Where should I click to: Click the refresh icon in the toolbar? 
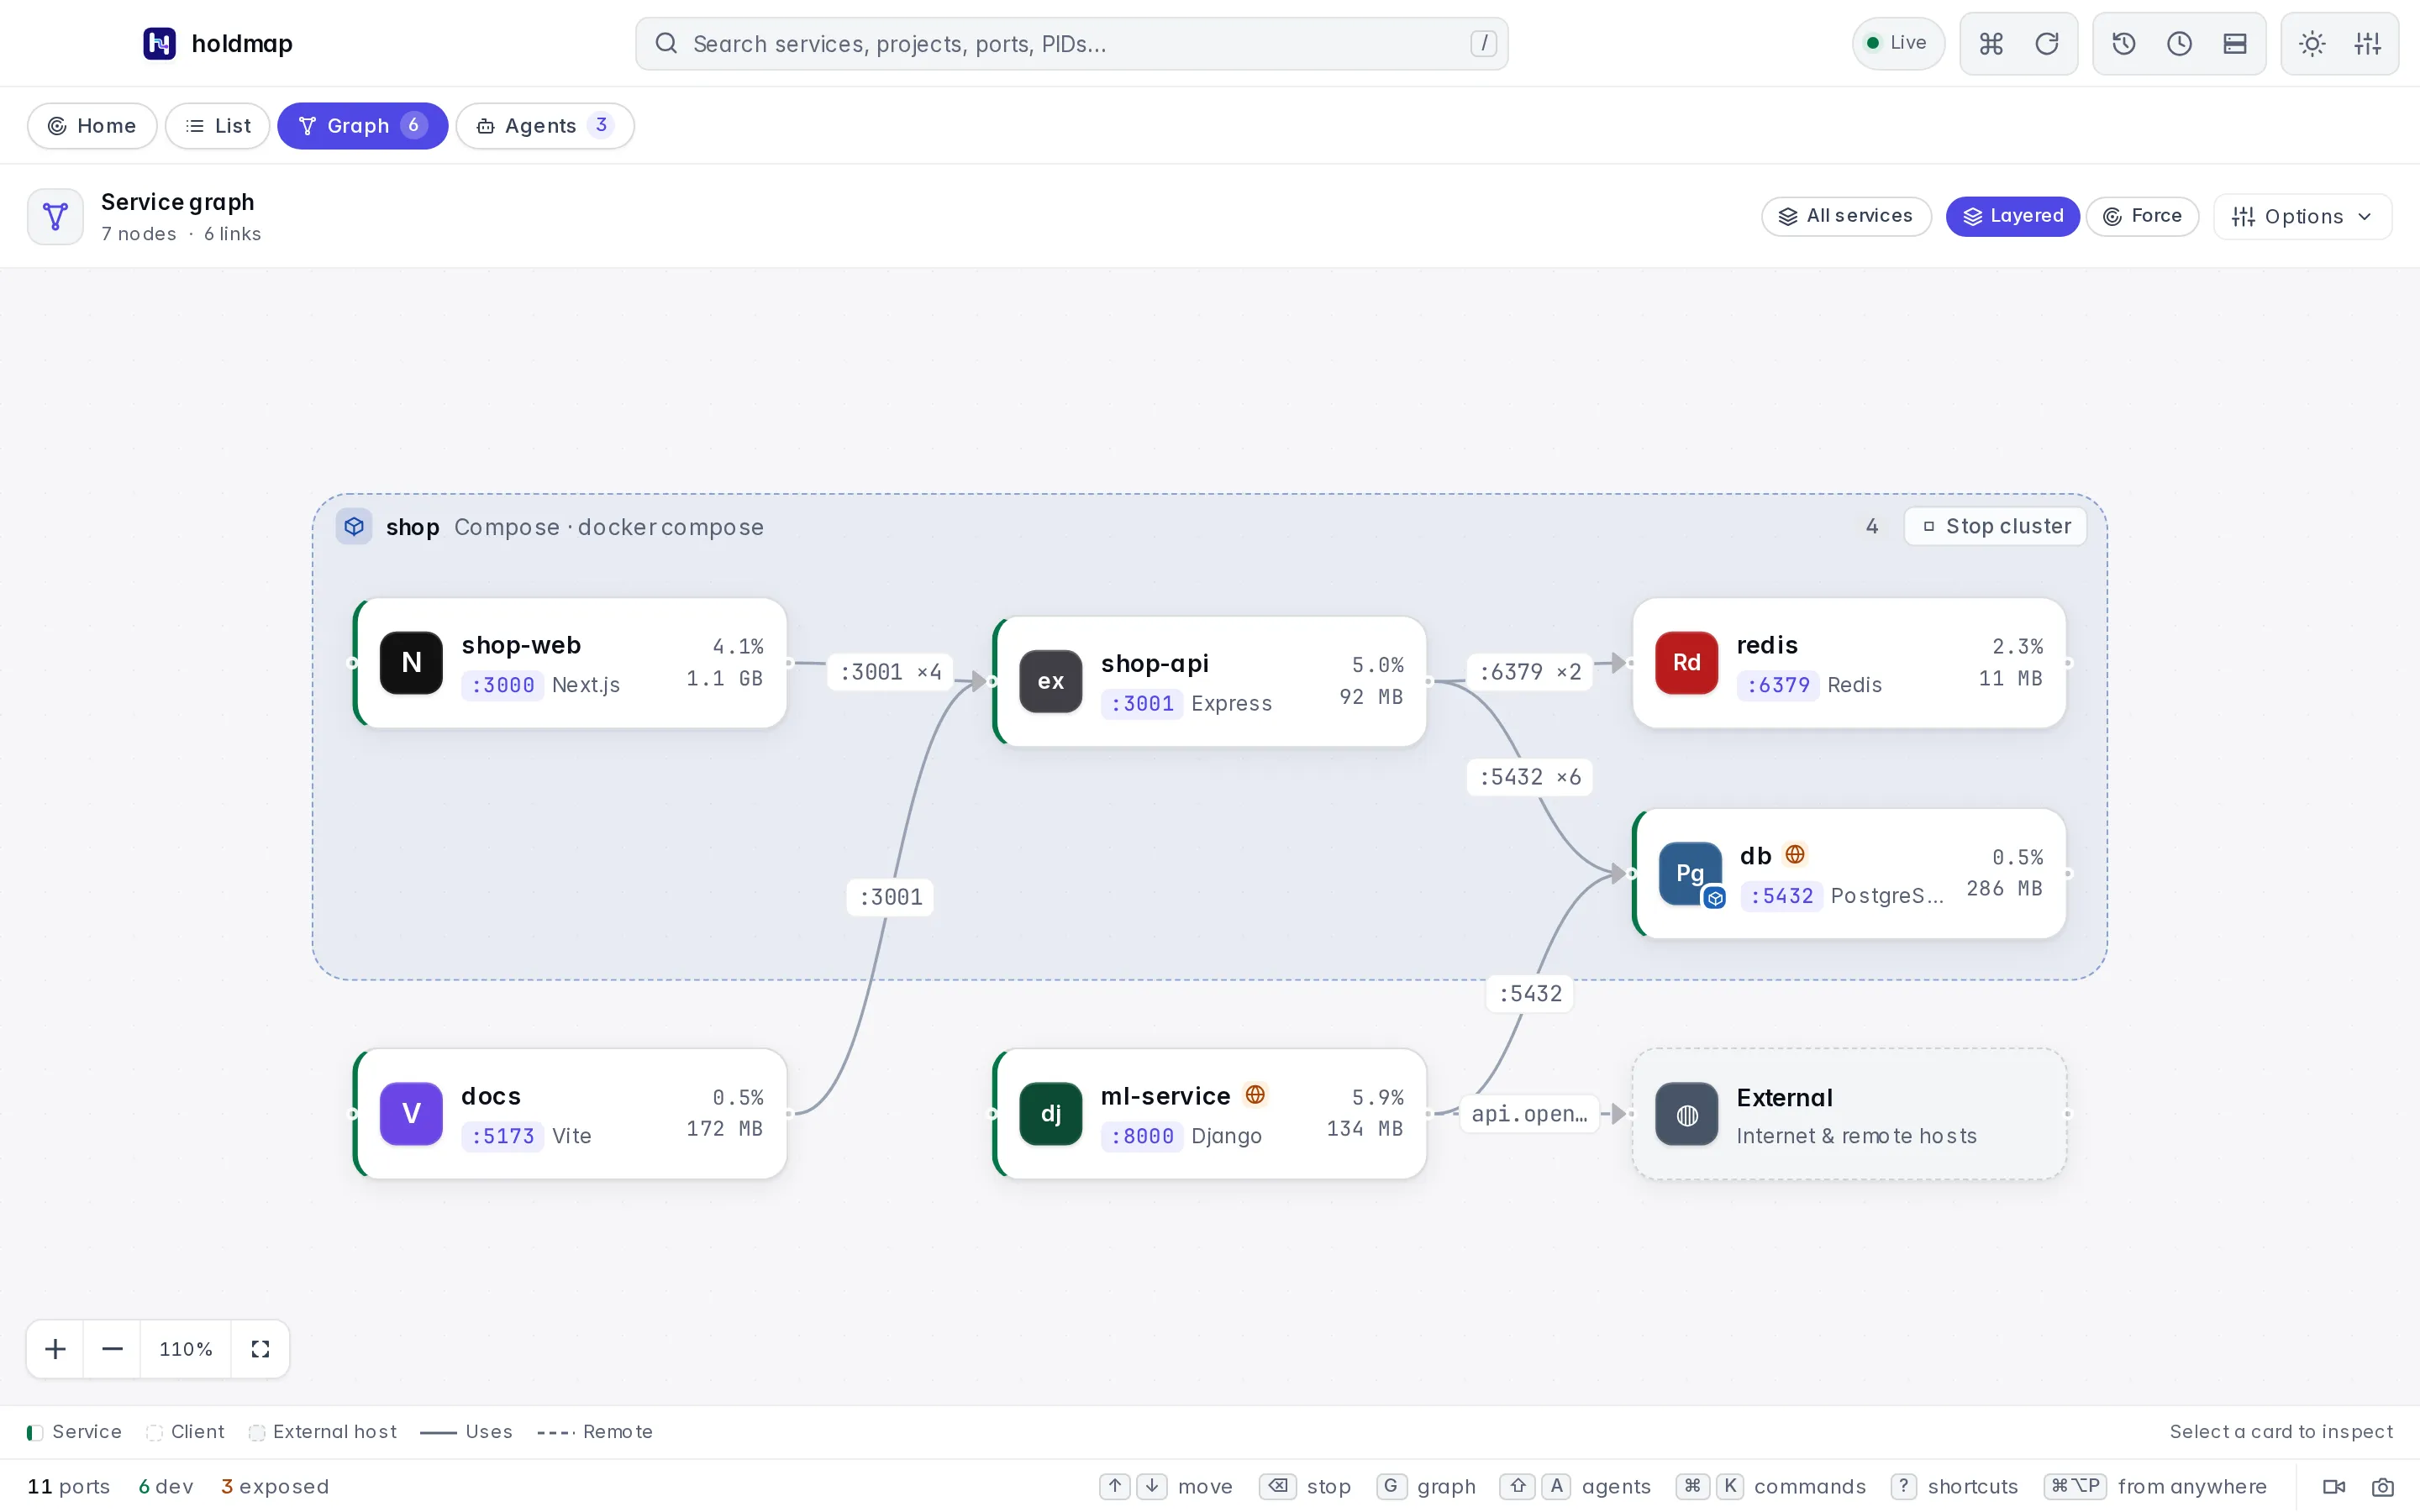[2047, 43]
